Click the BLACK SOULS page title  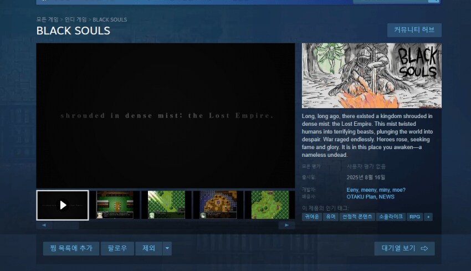tap(73, 30)
